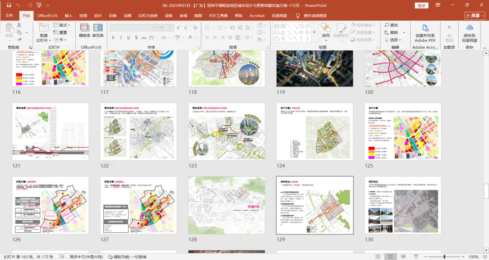Click the Underline U formatting icon

click(129, 38)
